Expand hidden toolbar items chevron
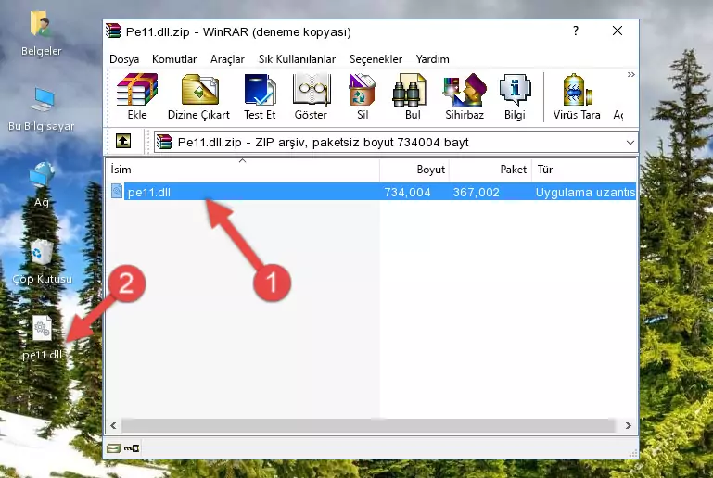 click(x=630, y=74)
